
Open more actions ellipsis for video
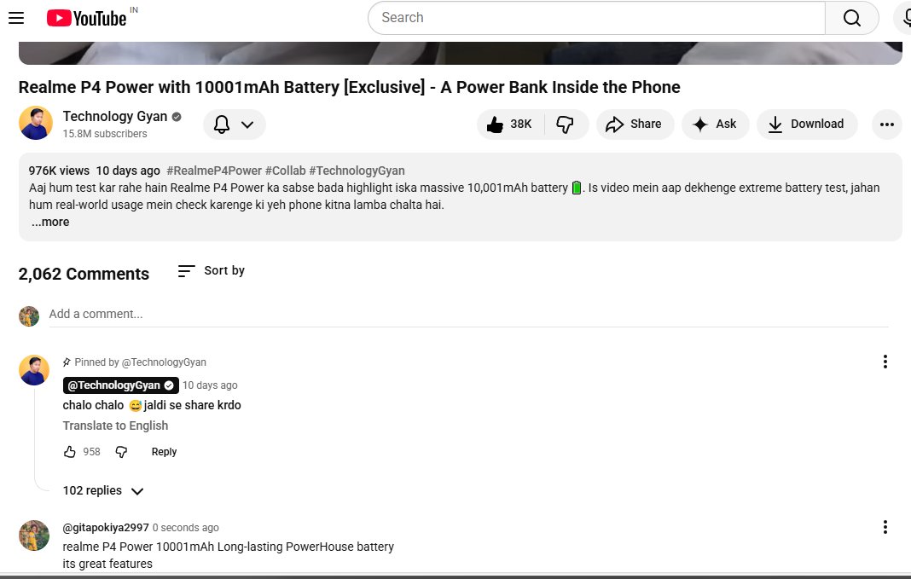point(886,124)
